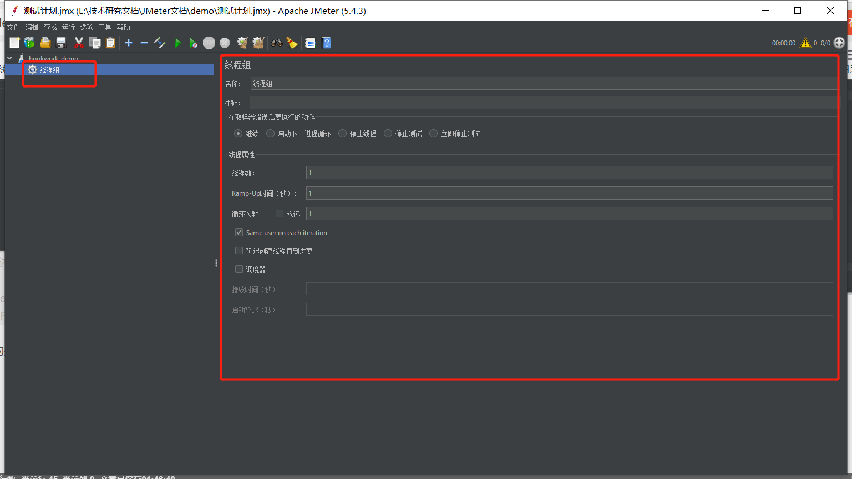852x479 pixels.
Task: Clear current results with gear-broom icon
Action: point(242,43)
